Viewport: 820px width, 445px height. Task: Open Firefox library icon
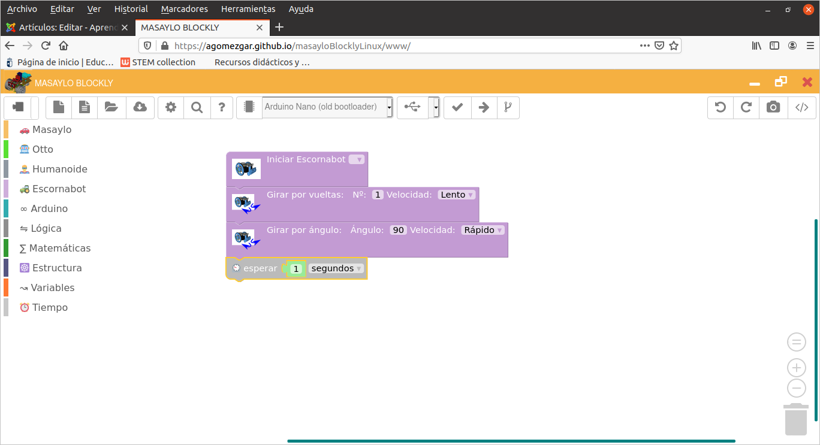[x=756, y=46]
